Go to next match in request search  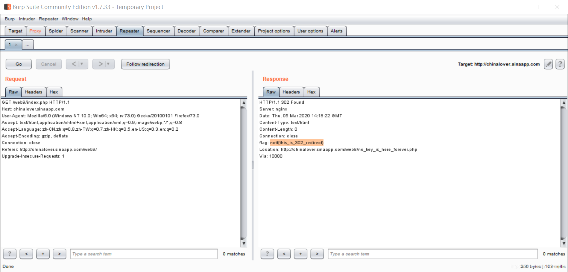tap(60, 254)
